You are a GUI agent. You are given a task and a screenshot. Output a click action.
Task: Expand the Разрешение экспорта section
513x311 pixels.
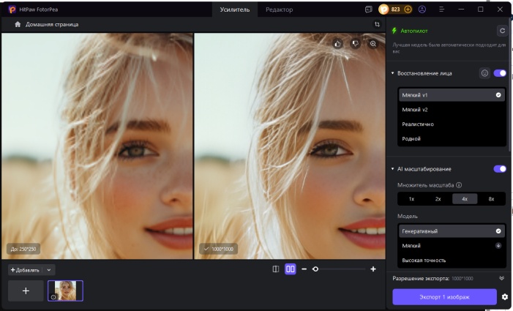(x=501, y=279)
